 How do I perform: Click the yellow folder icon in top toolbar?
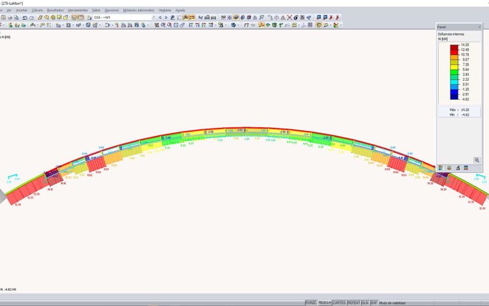(65, 18)
